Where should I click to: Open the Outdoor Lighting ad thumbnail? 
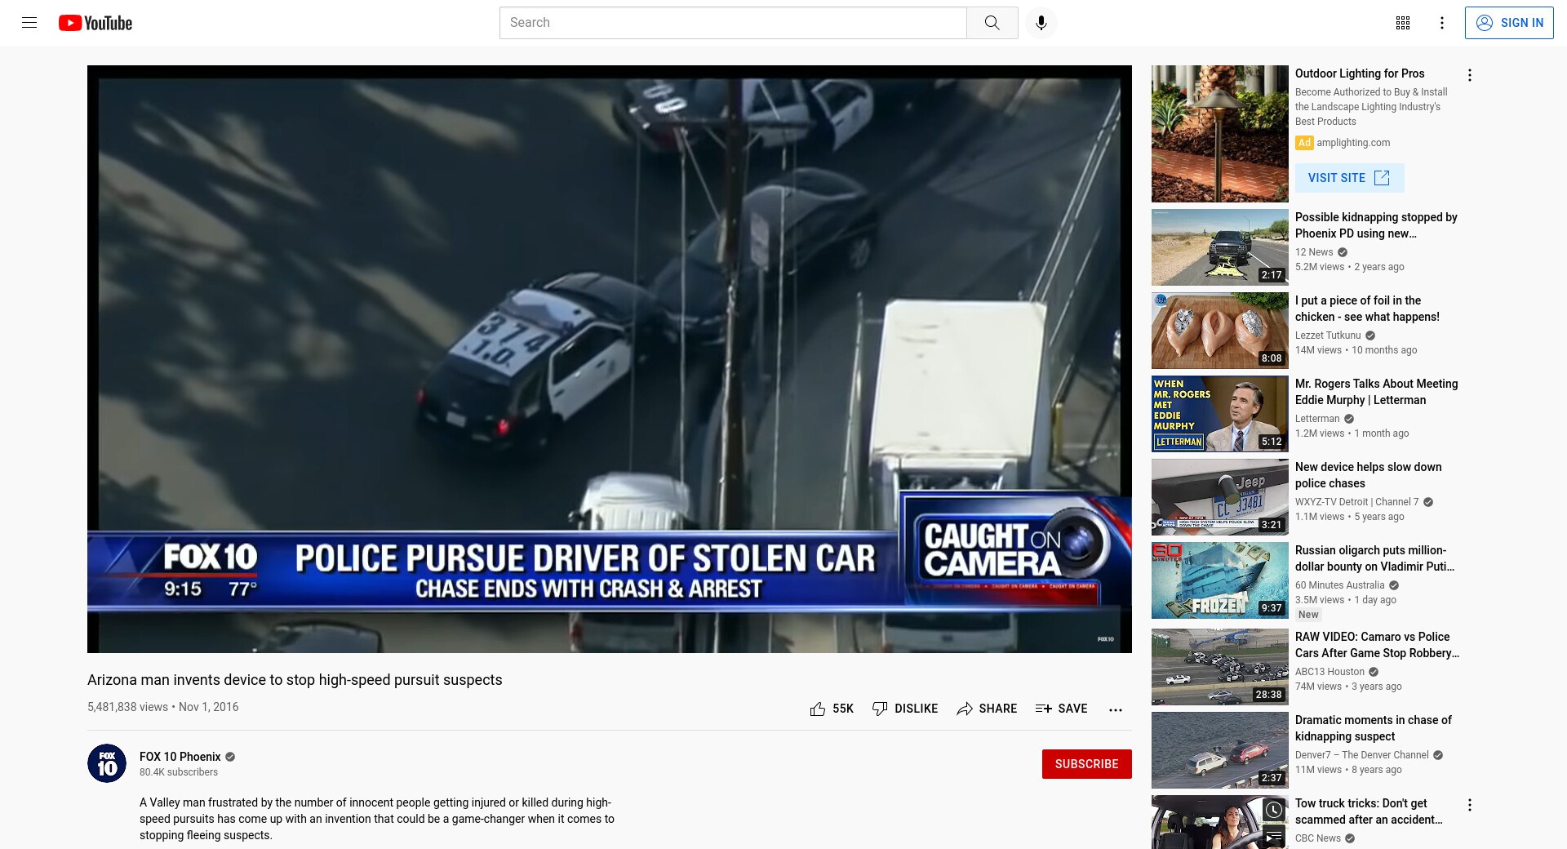tap(1220, 134)
